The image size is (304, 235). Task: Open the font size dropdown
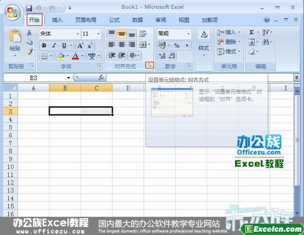tap(98, 34)
